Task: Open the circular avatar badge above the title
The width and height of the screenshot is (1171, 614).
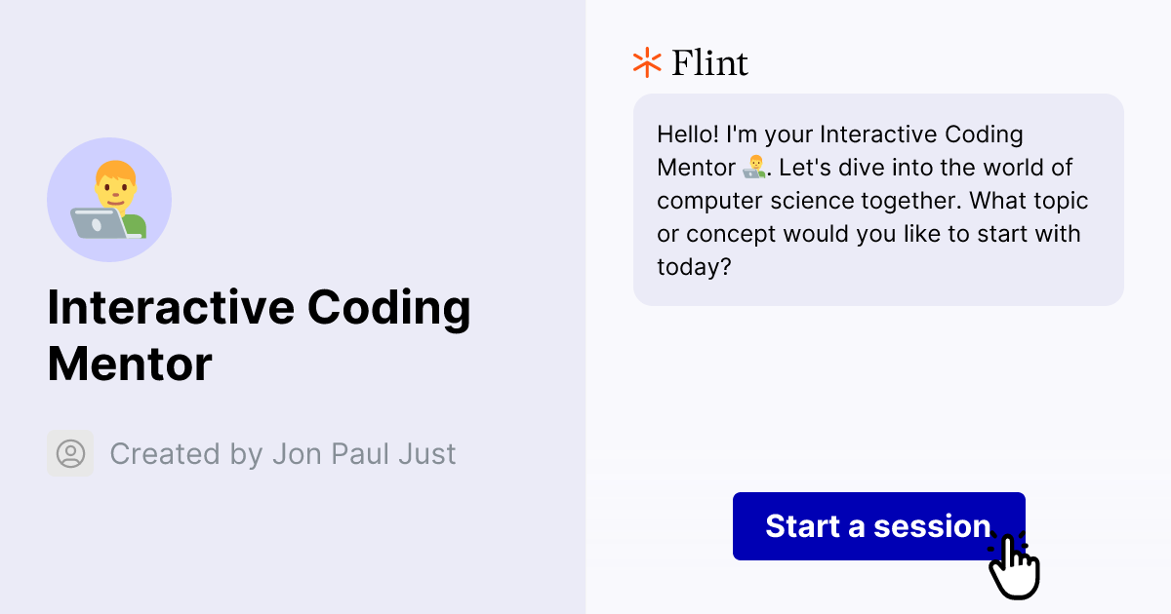Action: click(109, 199)
